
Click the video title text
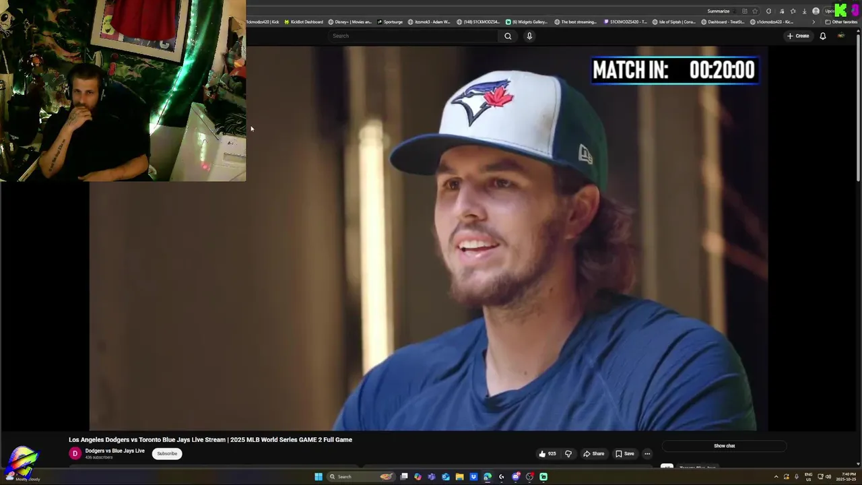point(210,440)
